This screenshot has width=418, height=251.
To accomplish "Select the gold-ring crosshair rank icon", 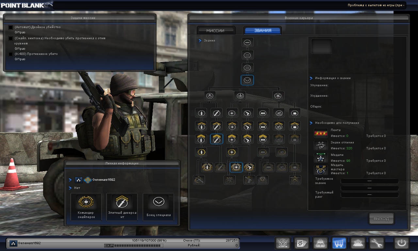I will [232, 152].
